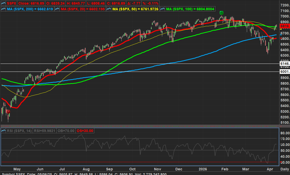Select the yellow MA ($SPX, 50) label
The height and width of the screenshot is (175, 290).
point(135,9)
